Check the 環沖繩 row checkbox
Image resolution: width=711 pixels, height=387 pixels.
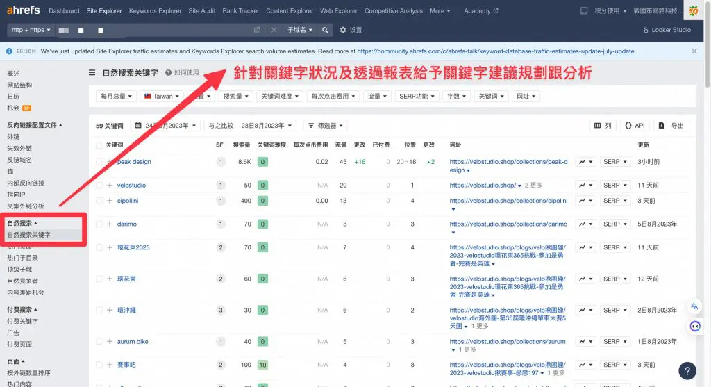(x=99, y=311)
